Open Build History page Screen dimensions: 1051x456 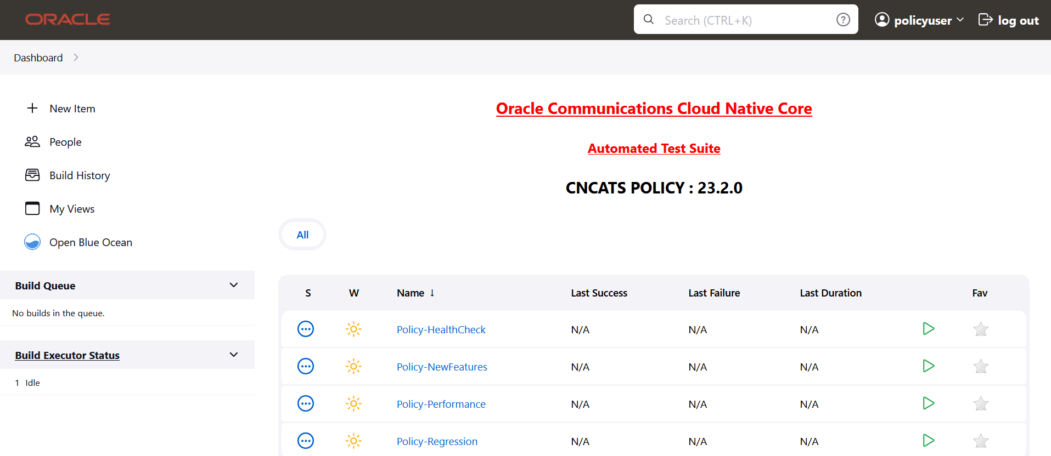80,175
